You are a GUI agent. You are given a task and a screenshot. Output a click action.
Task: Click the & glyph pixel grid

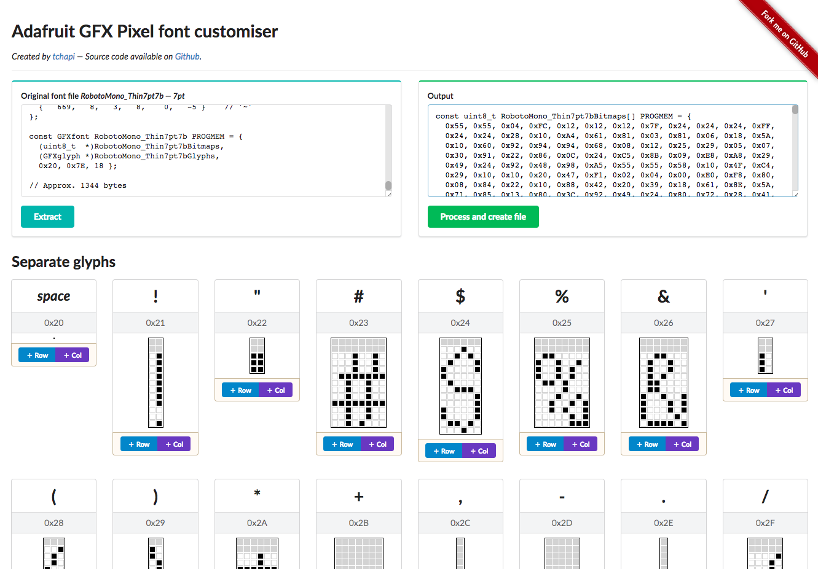click(x=664, y=382)
